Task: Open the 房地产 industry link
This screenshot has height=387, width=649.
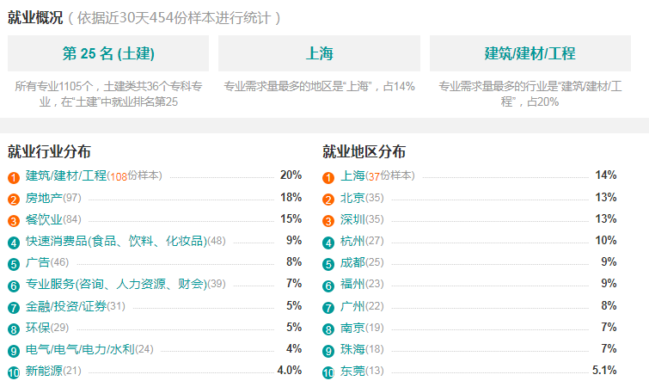Action: pos(44,198)
